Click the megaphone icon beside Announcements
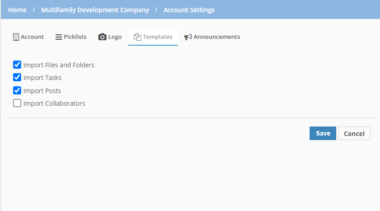The width and height of the screenshot is (380, 211). click(188, 37)
